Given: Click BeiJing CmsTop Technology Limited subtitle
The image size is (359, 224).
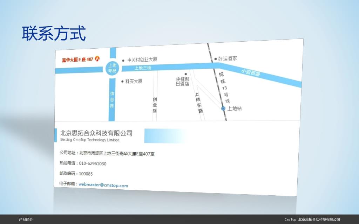Looking at the screenshot, I should (90, 140).
